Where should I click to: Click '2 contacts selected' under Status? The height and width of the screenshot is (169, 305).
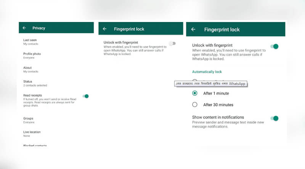coord(35,85)
